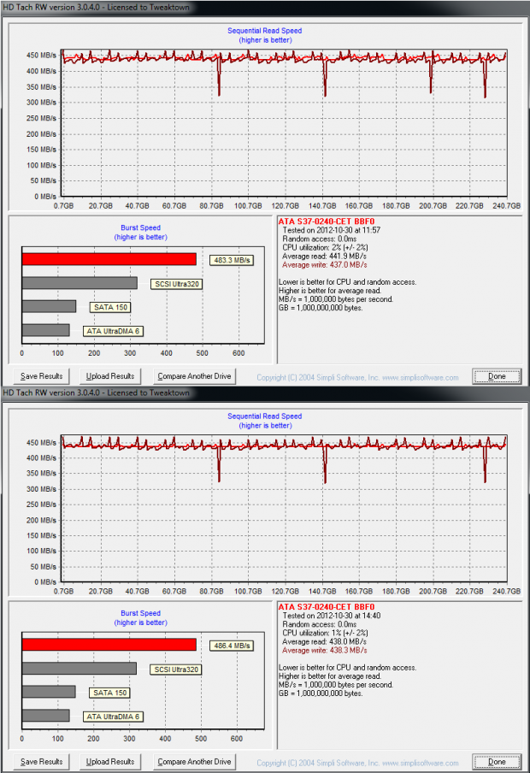Screen dimensions: 530x773
Task: Click Upload Results in the bottom window
Action: coord(110,762)
